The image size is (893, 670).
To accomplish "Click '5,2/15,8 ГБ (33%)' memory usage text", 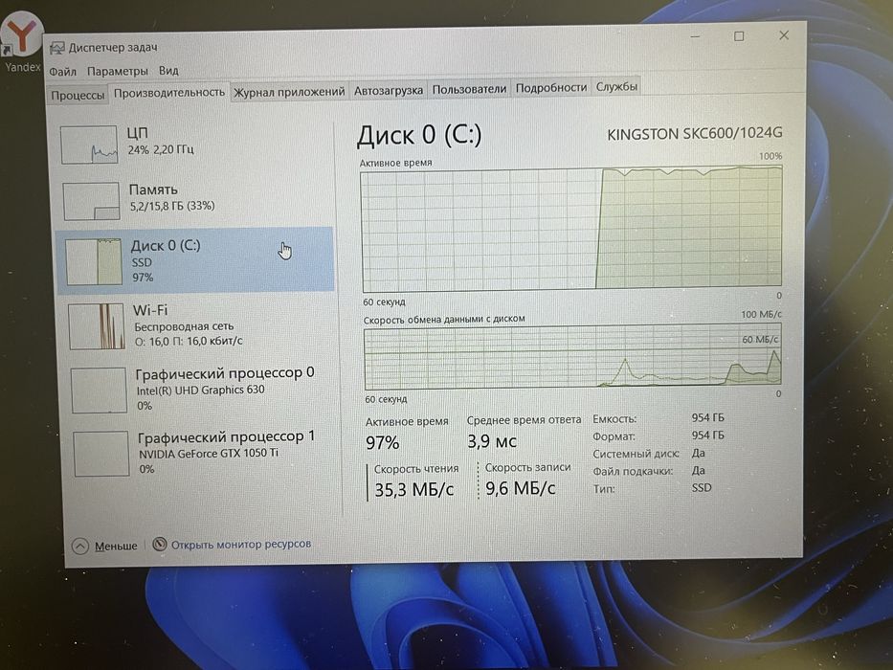I will (172, 206).
